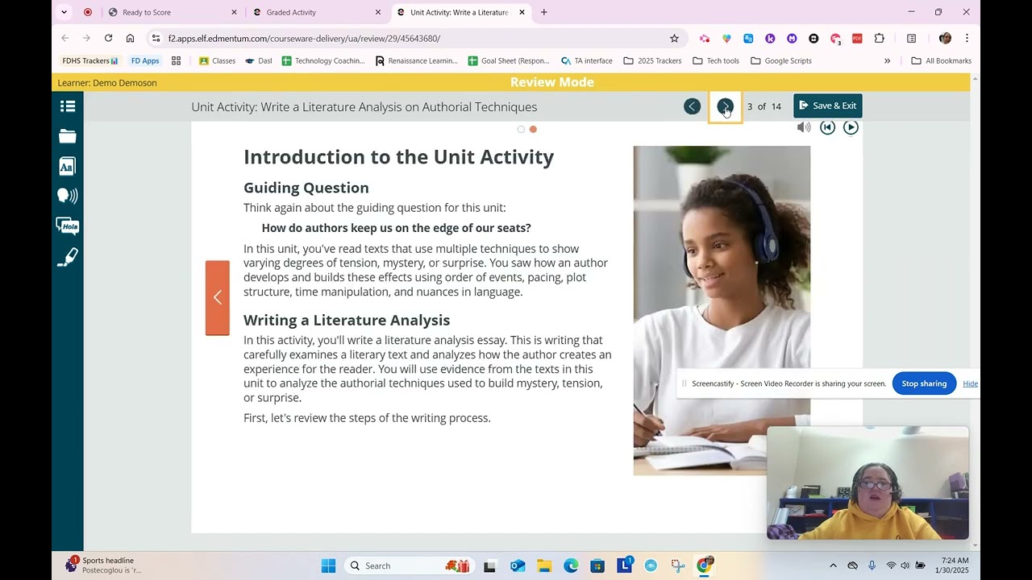This screenshot has width=1032, height=580.
Task: Open the Classes bookmark
Action: point(217,60)
